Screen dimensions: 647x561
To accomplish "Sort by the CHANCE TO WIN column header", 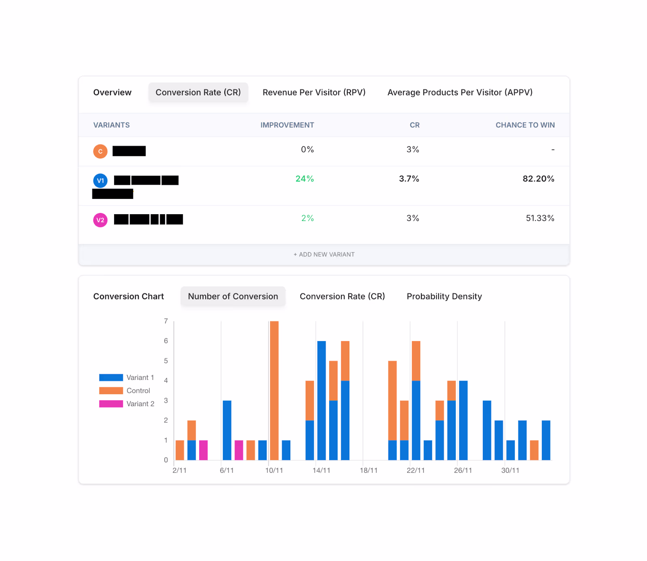I will (x=525, y=125).
